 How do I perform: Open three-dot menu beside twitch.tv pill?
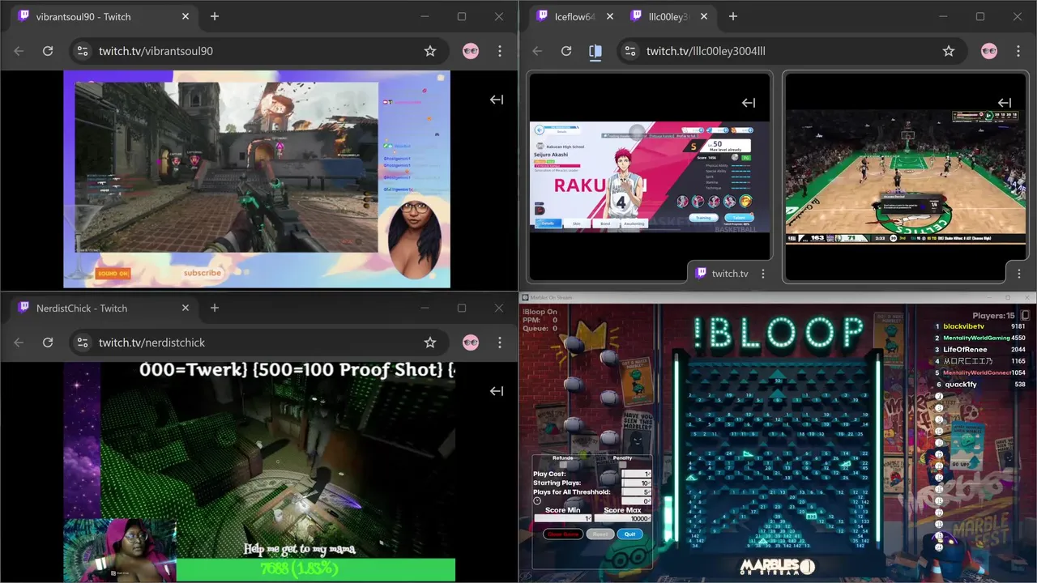click(x=763, y=274)
